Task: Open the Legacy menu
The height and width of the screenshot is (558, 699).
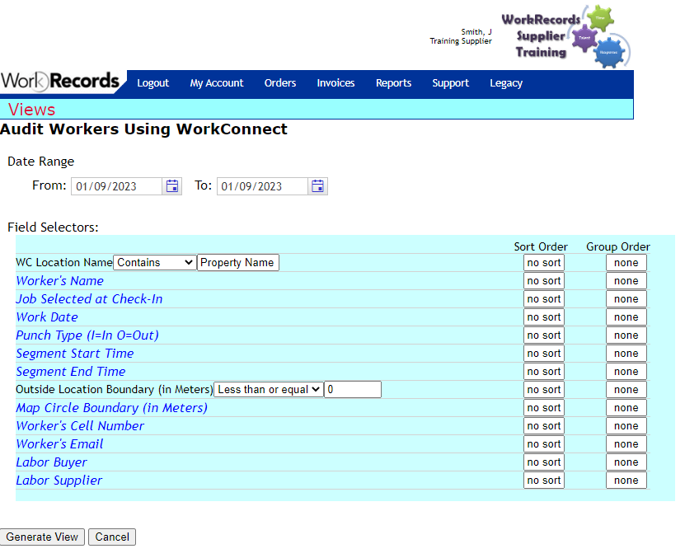Action: click(x=506, y=83)
